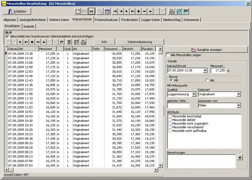Open the Proben/Analysen tab

106,20
